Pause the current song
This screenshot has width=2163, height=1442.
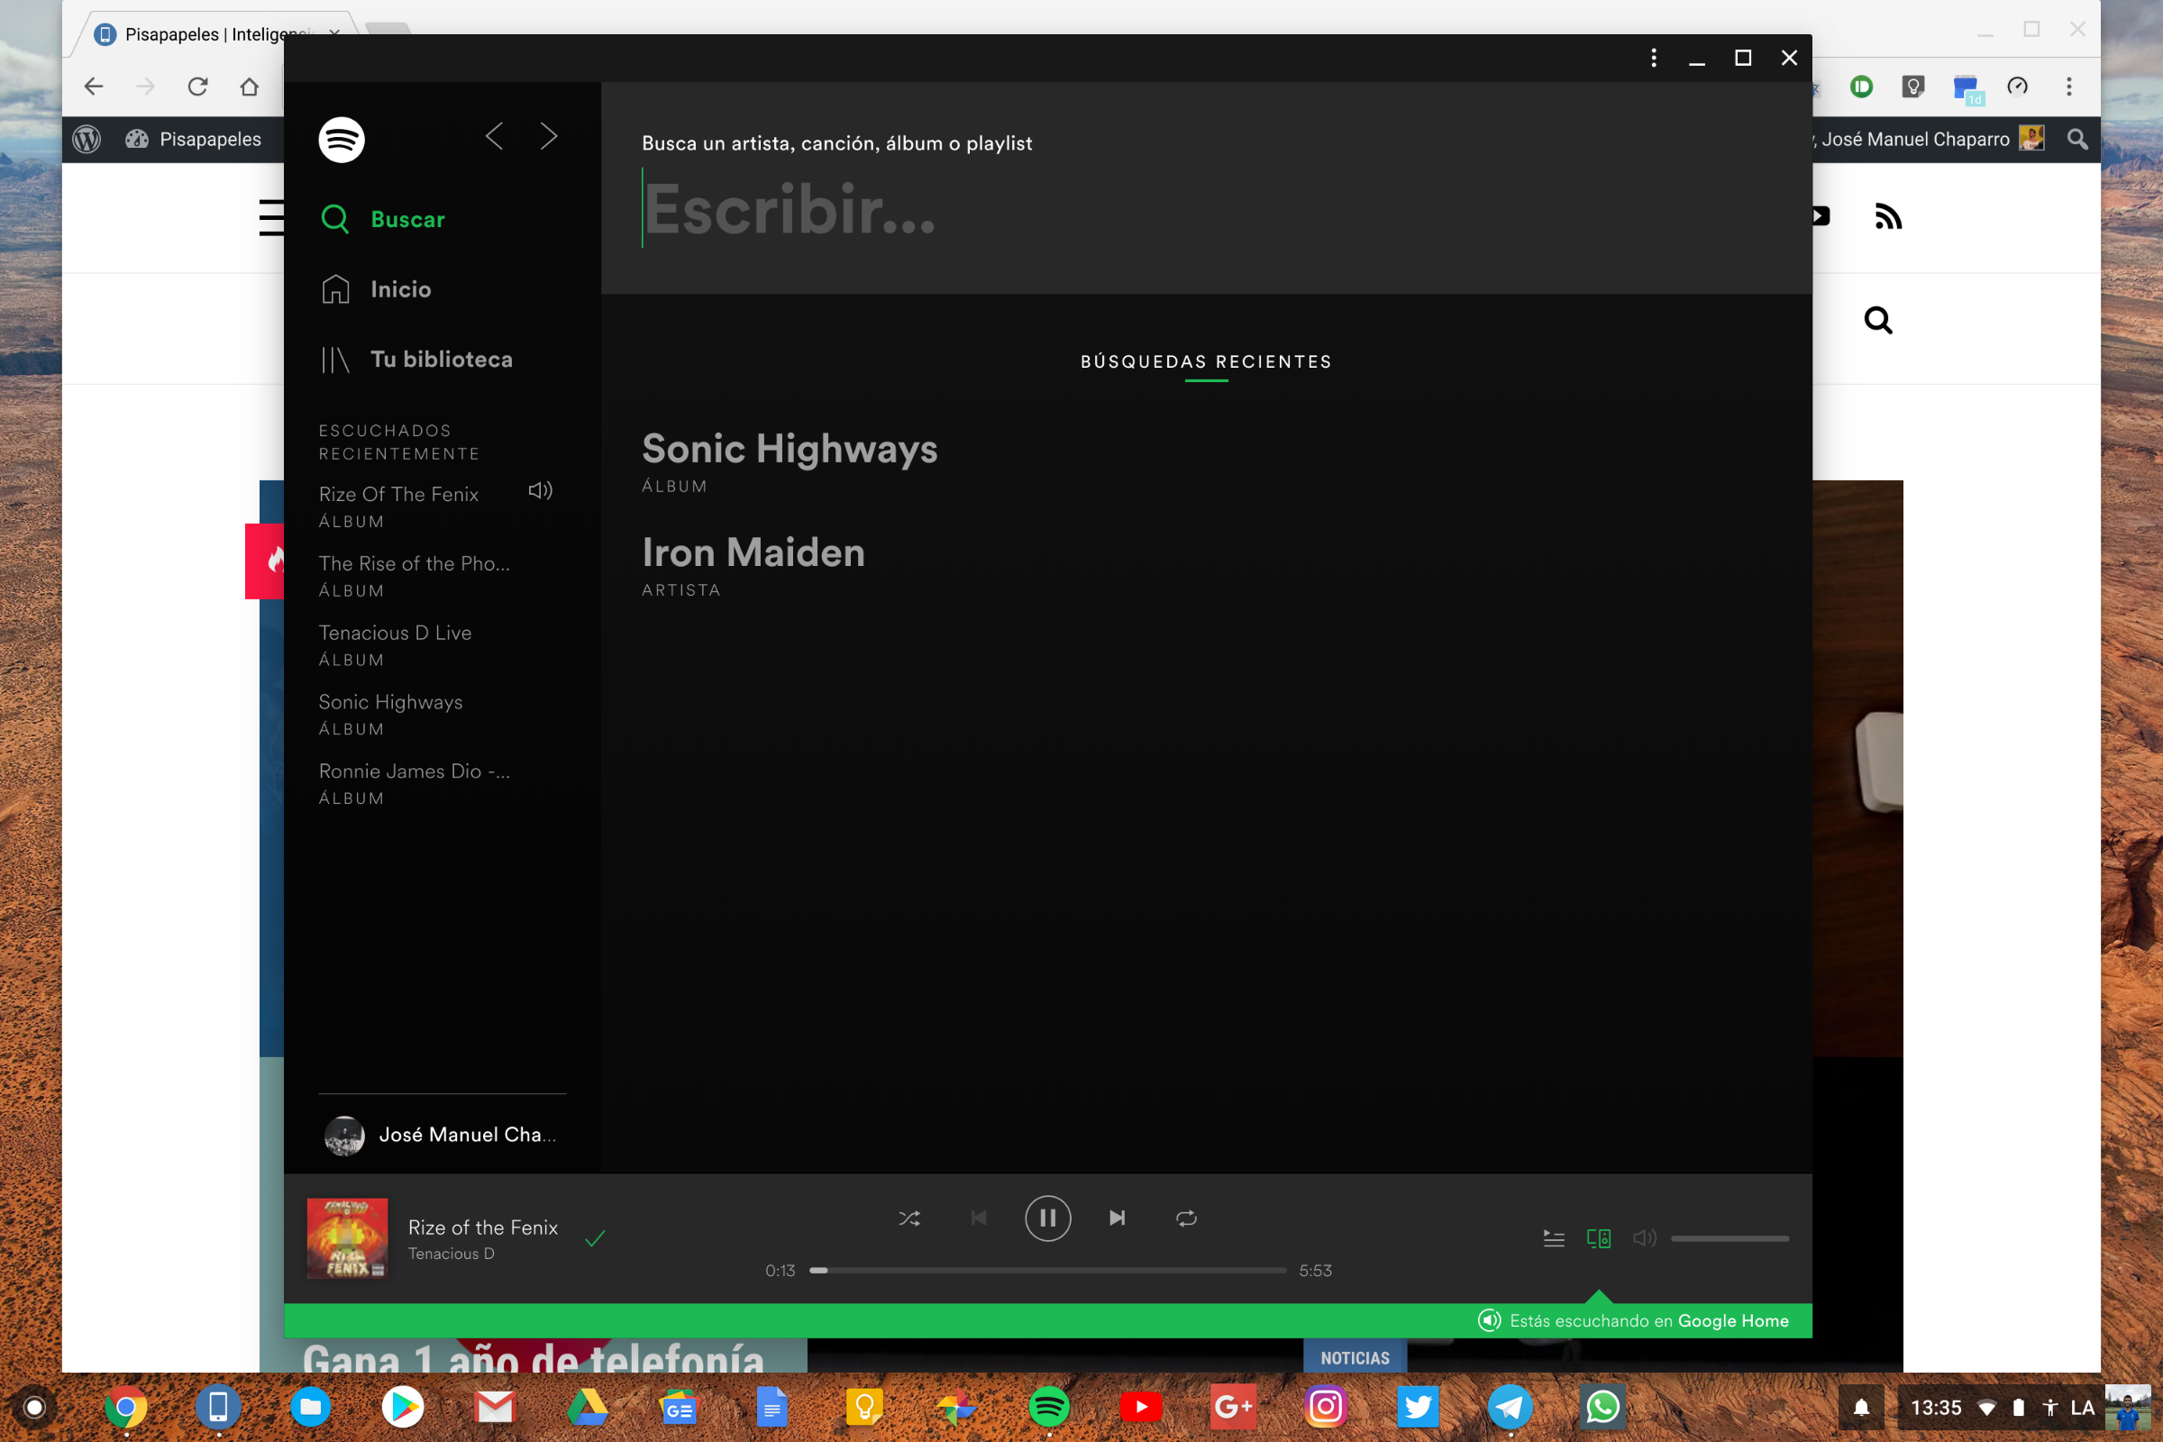click(1047, 1218)
